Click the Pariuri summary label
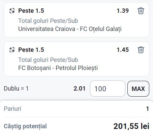 point(12,109)
